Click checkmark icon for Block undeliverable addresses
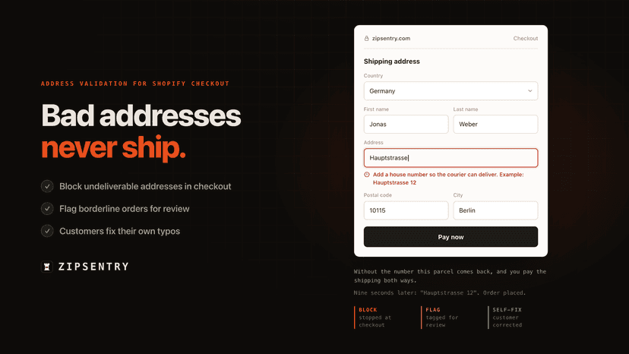Viewport: 629px width, 354px height. (47, 186)
